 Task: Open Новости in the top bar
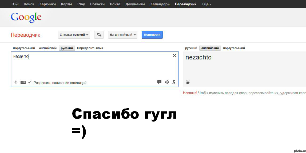[x=97, y=4]
